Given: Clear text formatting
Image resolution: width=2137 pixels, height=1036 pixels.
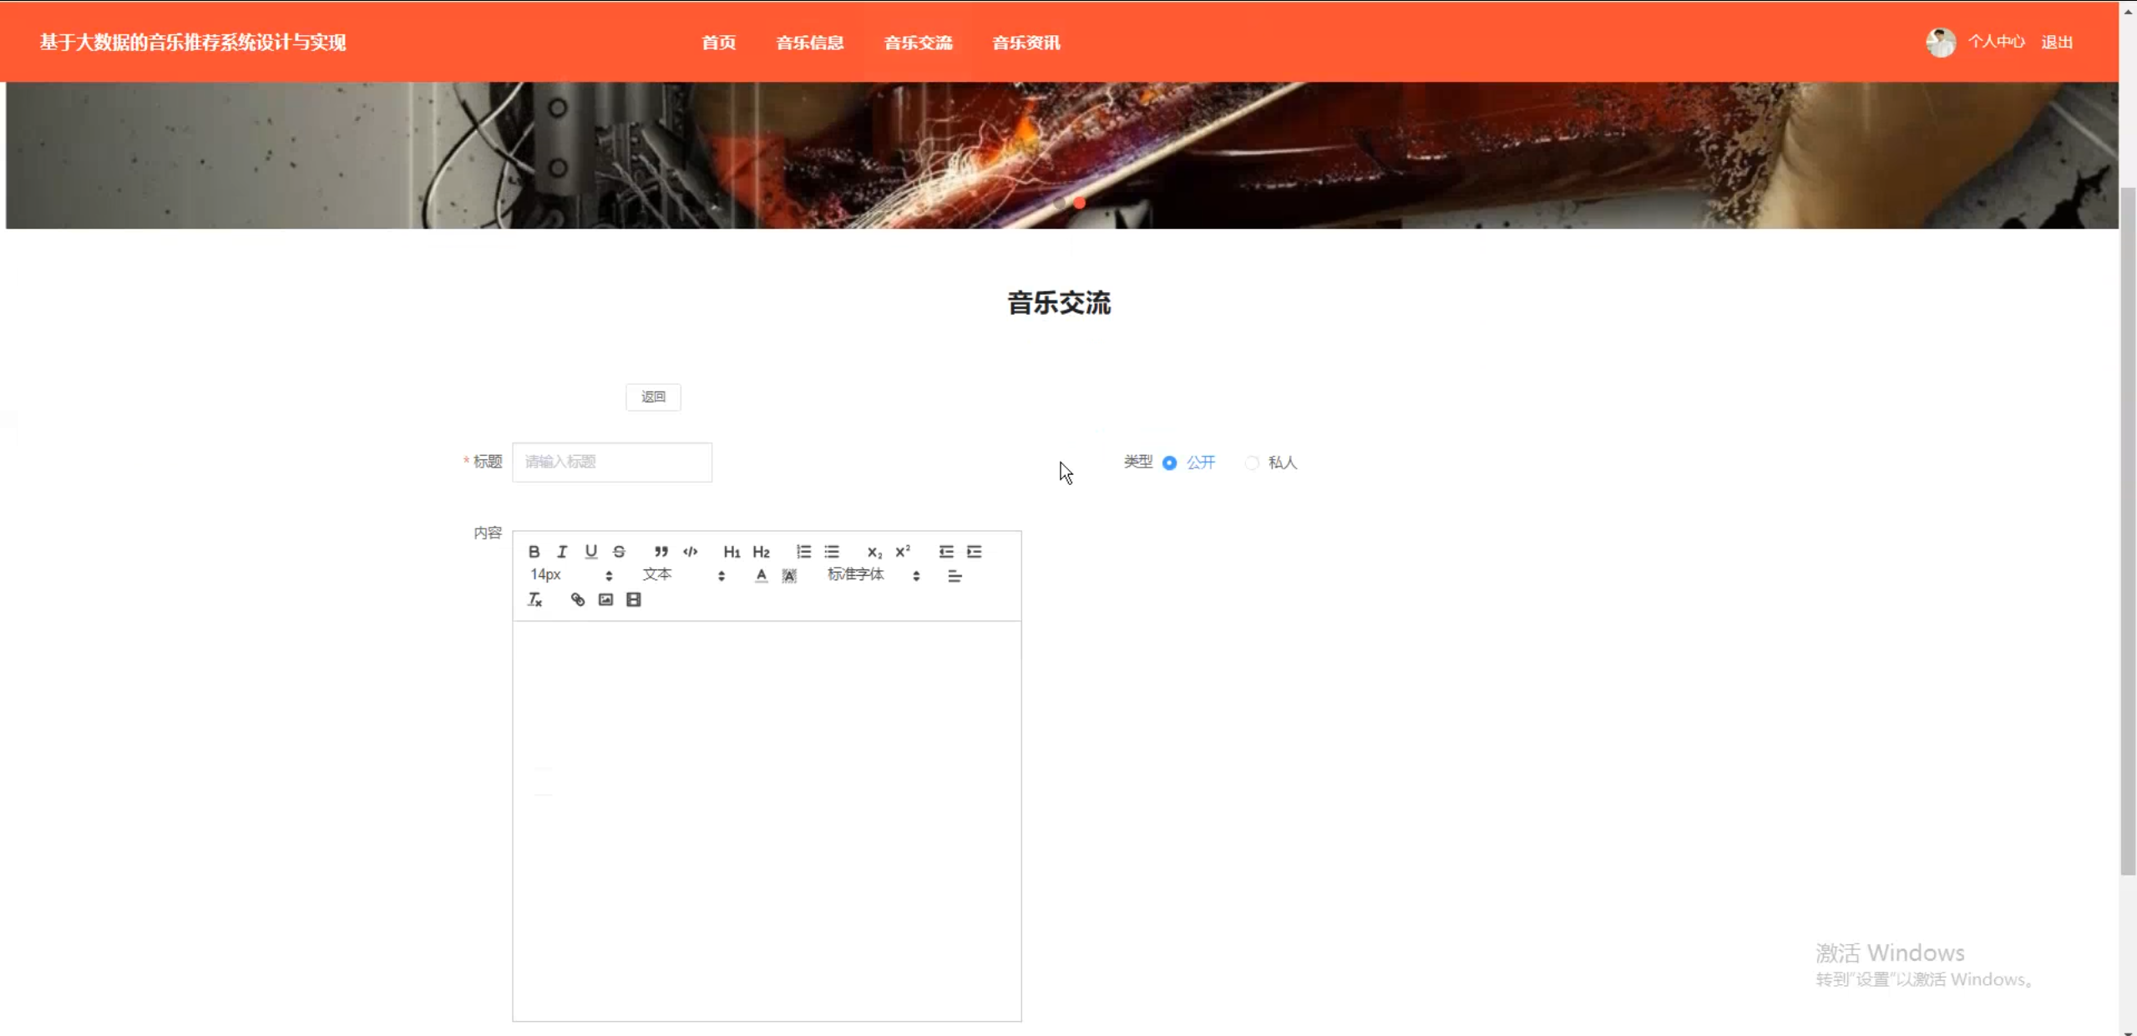Looking at the screenshot, I should [x=535, y=599].
